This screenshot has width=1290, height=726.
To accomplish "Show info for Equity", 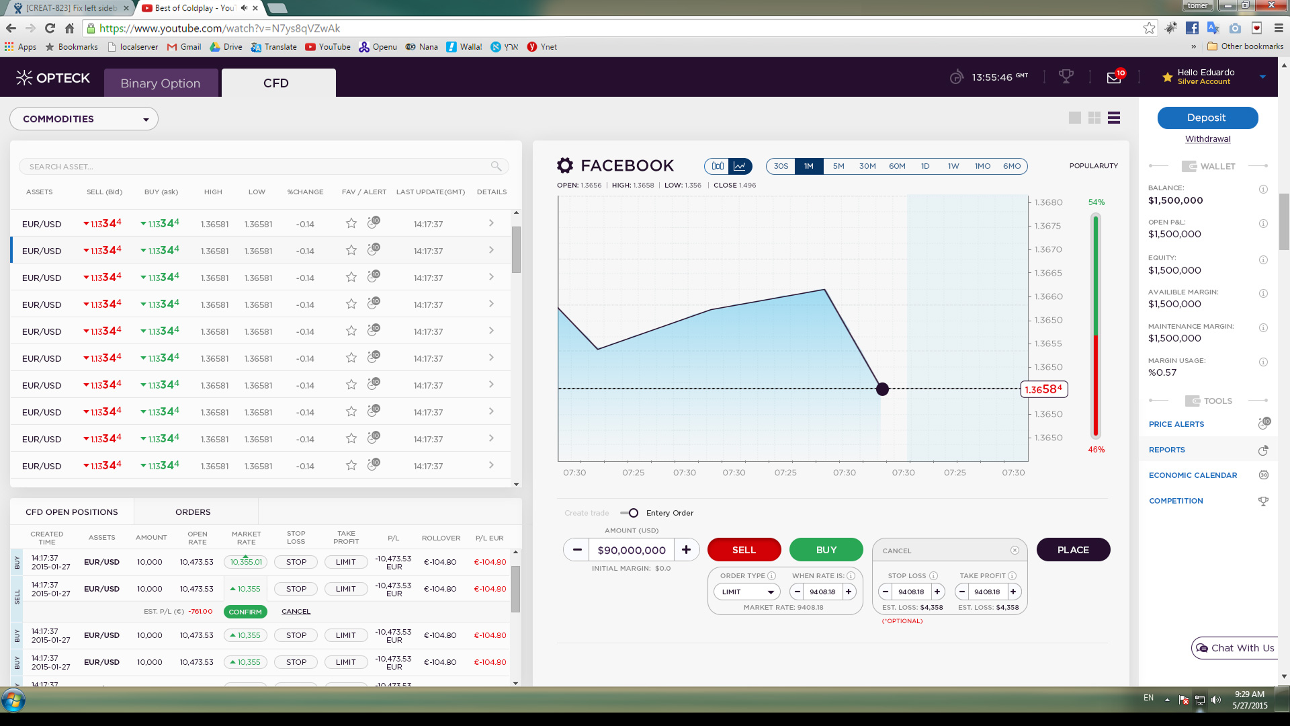I will [1263, 259].
